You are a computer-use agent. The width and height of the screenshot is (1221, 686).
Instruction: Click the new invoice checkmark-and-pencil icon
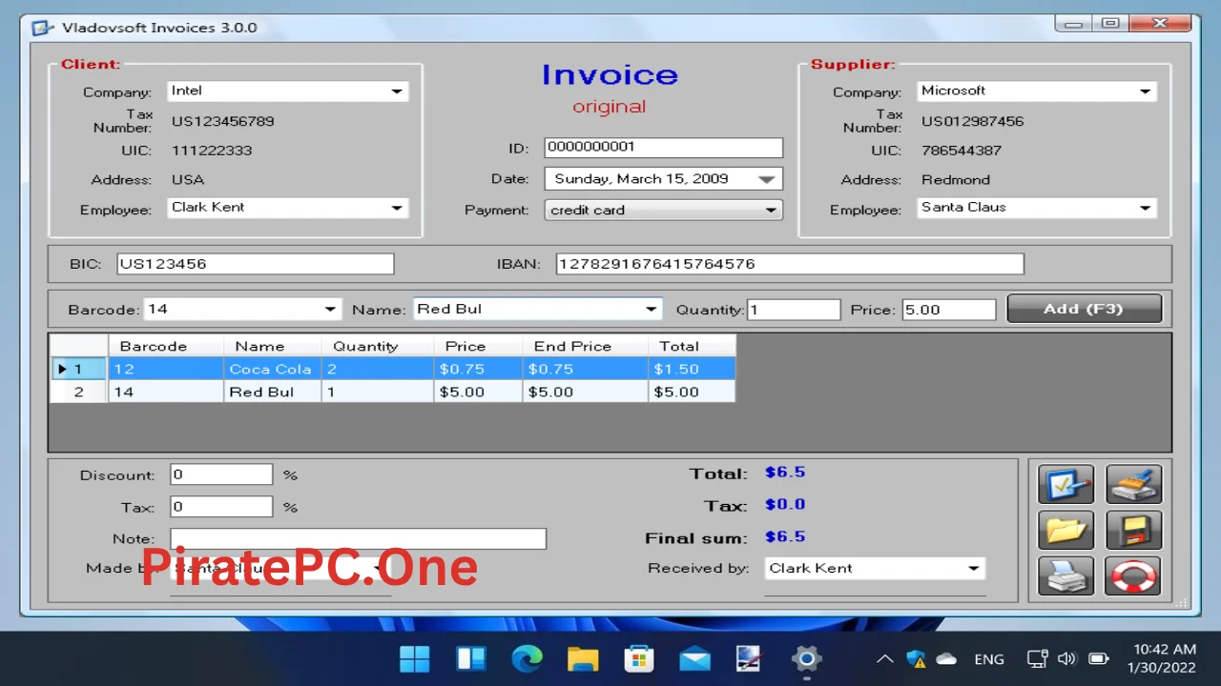coord(1066,485)
